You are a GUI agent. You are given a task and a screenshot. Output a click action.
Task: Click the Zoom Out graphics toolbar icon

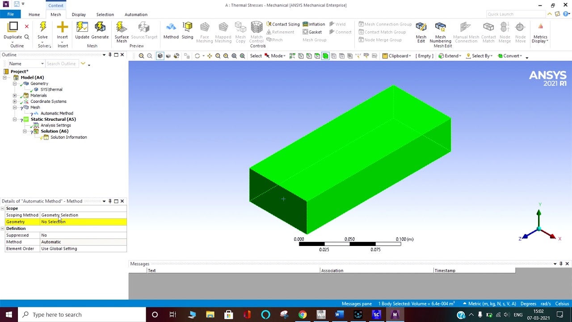(x=150, y=56)
